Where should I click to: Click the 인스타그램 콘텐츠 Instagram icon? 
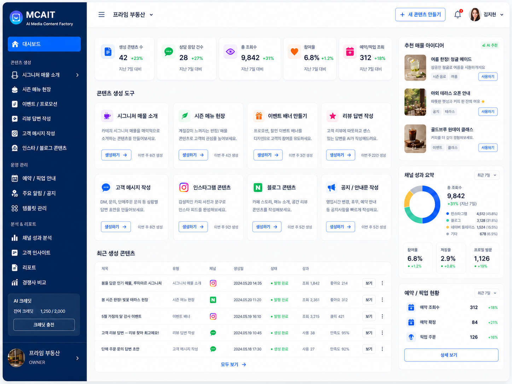[x=184, y=187]
